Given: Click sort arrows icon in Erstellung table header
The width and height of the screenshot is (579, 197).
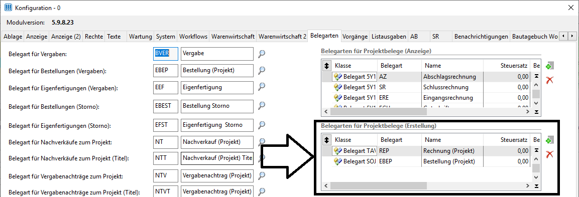Looking at the screenshot, I should point(327,140).
